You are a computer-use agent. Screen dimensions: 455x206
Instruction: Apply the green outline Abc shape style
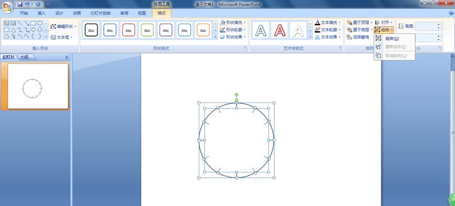(147, 30)
